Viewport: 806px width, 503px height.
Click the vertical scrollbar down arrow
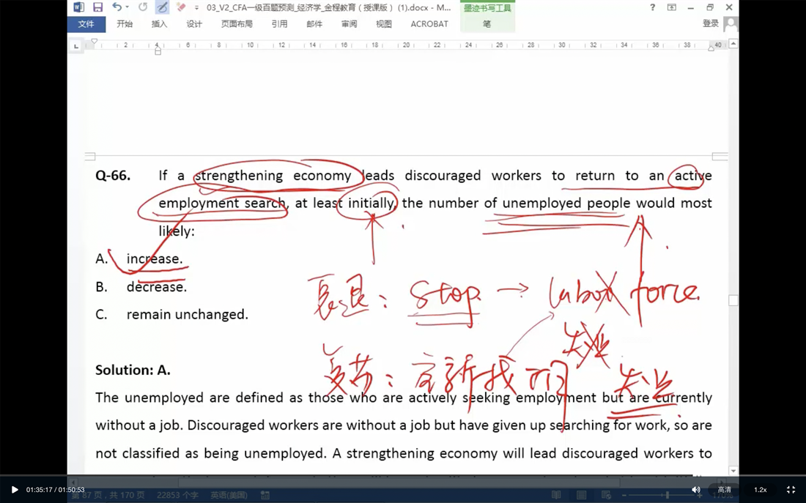click(x=733, y=471)
